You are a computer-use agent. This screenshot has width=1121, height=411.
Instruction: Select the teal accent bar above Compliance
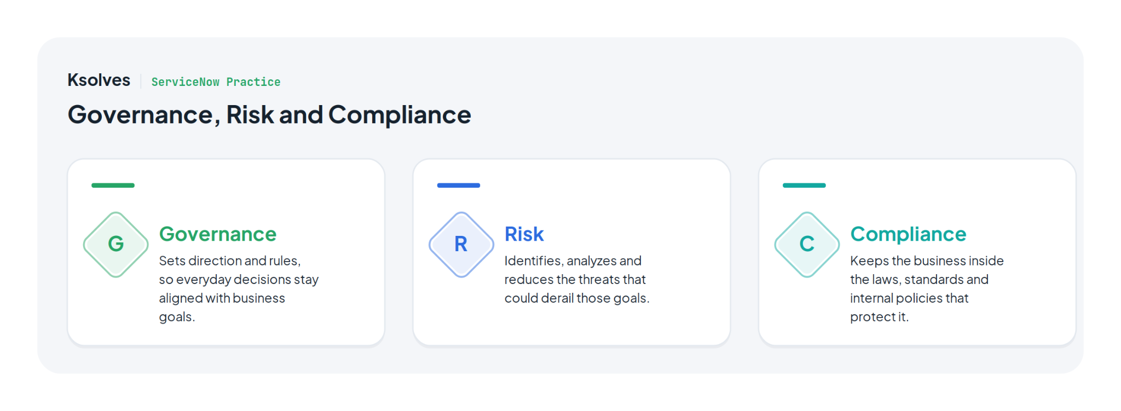pos(804,186)
